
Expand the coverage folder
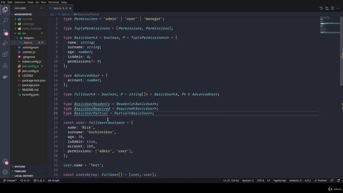click(28, 24)
